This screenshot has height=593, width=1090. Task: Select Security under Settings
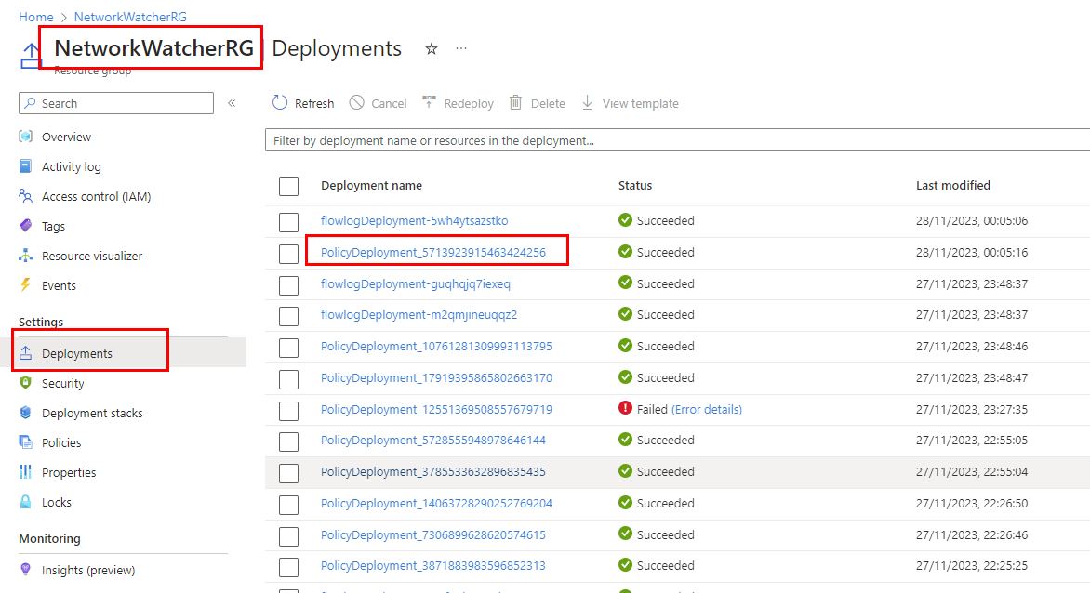click(x=62, y=382)
